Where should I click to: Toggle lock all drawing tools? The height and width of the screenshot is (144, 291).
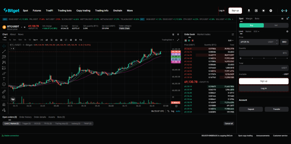(x=4, y=110)
